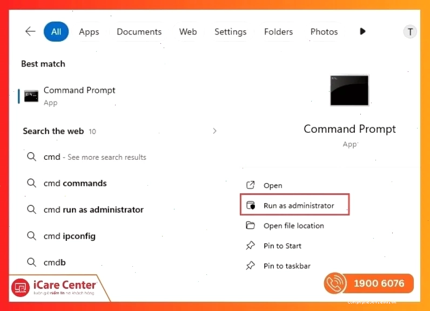Click the Run as administrator shield icon
Screen dimensions: 430x311
(x=251, y=205)
